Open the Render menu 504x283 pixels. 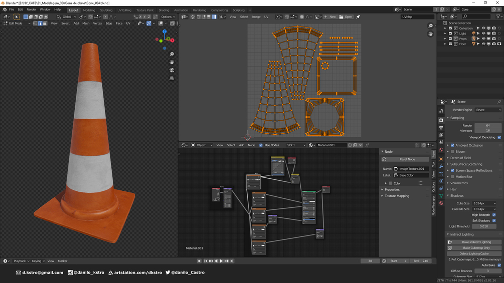click(31, 10)
